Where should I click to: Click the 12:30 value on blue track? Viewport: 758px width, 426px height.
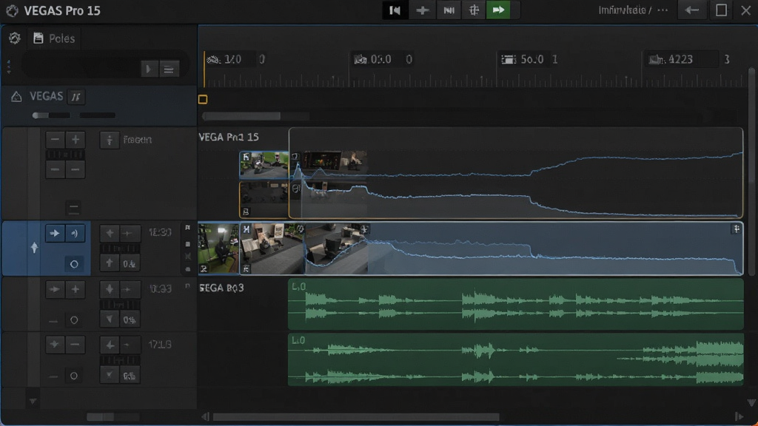(x=160, y=233)
